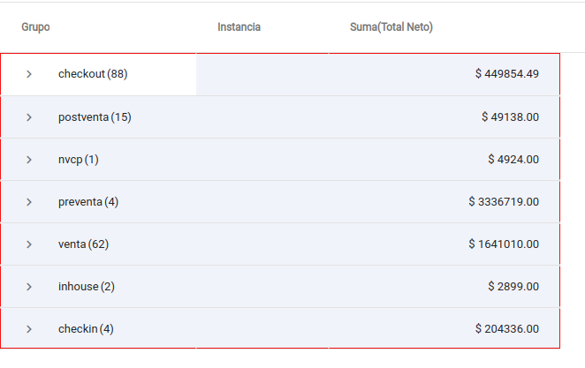Viewport: 585px width, 368px height.
Task: Select the checkout (88) group label
Action: tap(93, 74)
